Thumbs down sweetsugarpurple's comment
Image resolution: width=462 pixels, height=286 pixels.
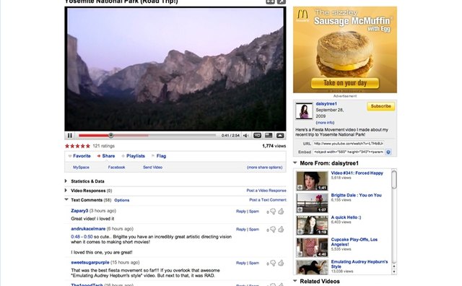[273, 263]
